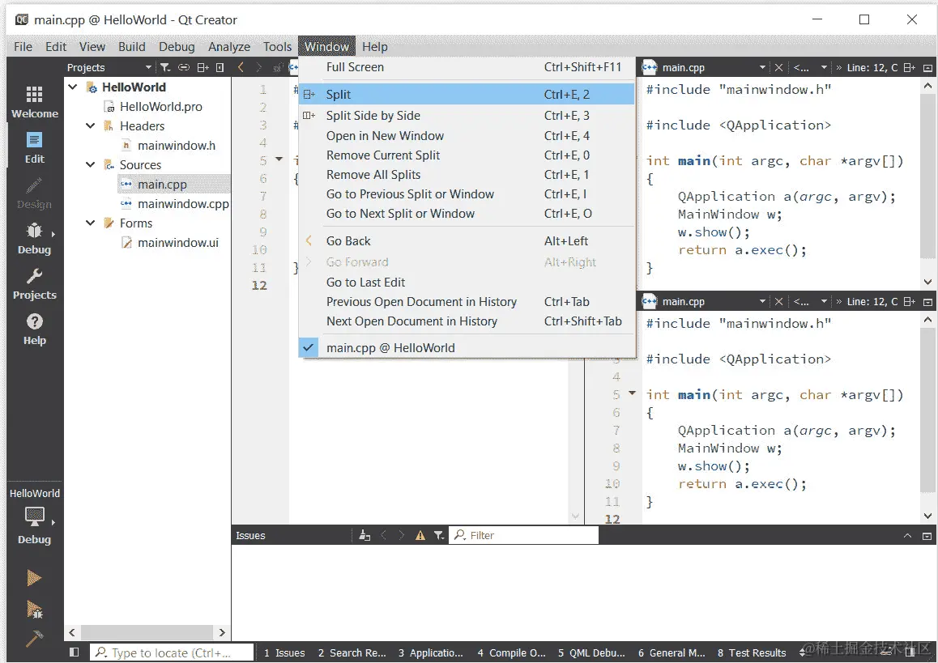The image size is (938, 663).
Task: Toggle the left sidebar visibility
Action: [75, 652]
